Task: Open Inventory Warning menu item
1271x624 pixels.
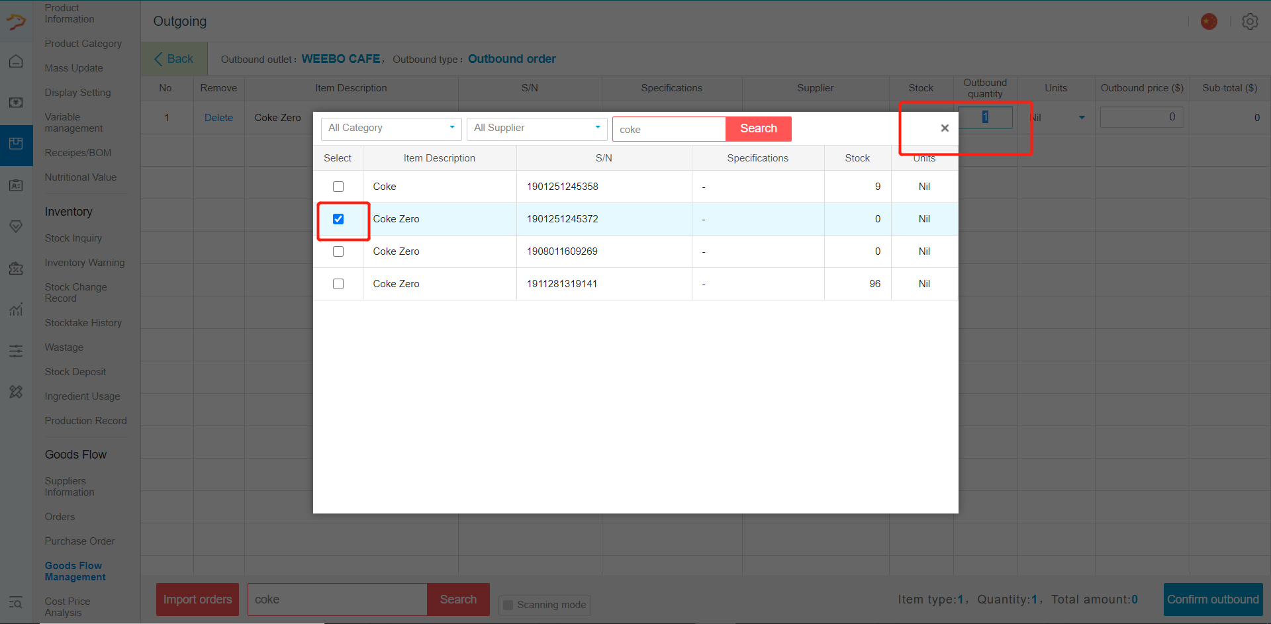Action: coord(85,263)
